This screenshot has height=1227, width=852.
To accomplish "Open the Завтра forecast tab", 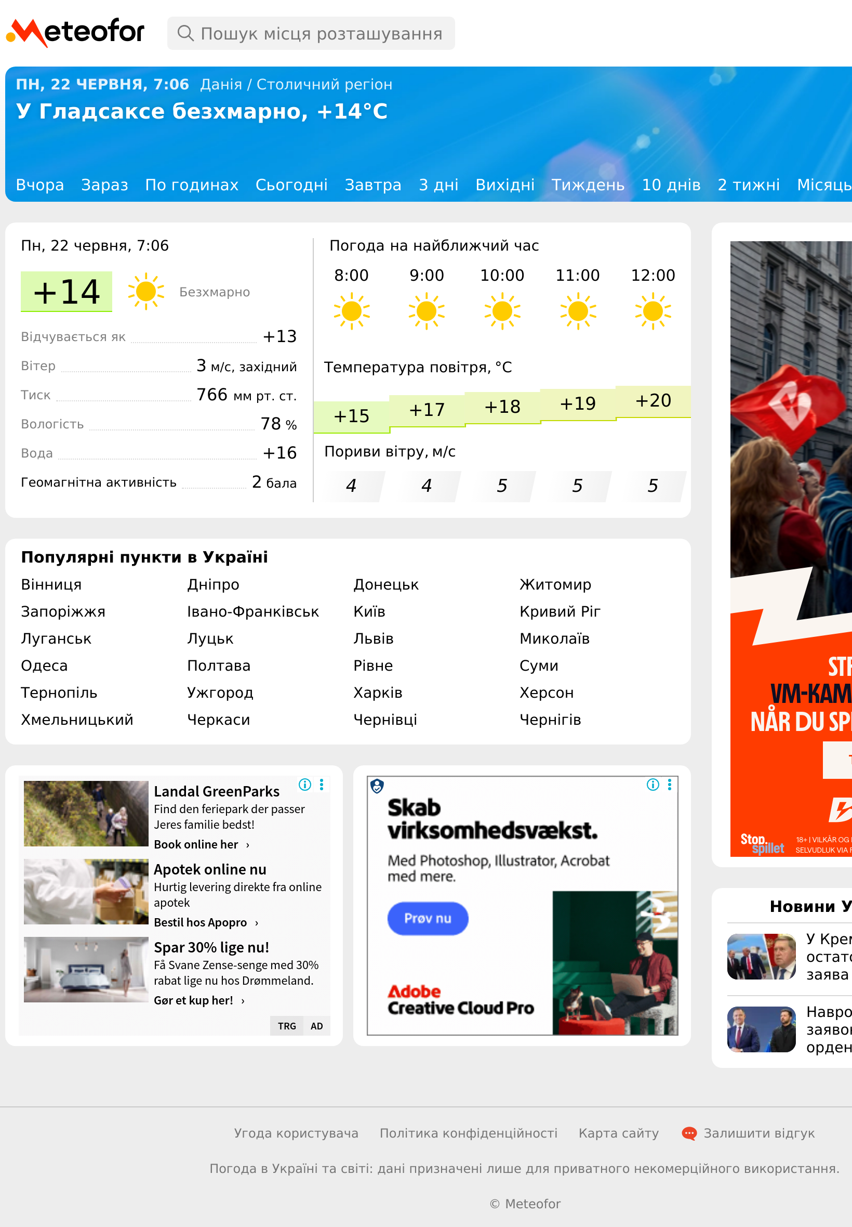I will click(373, 185).
